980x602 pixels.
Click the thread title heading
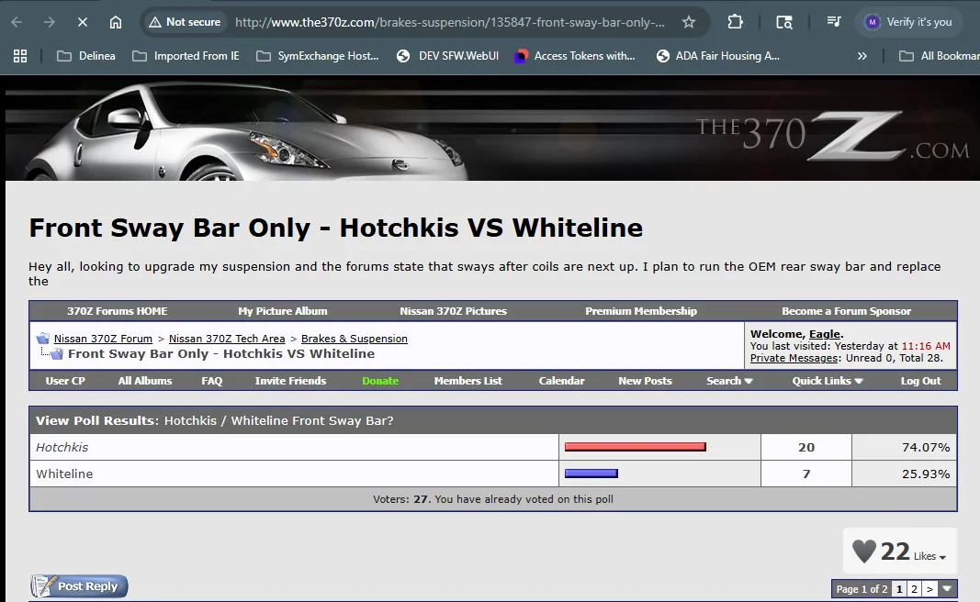[x=335, y=228]
